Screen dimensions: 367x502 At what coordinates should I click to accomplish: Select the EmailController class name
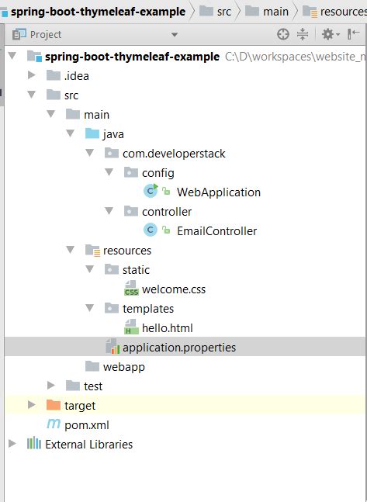pyautogui.click(x=216, y=231)
